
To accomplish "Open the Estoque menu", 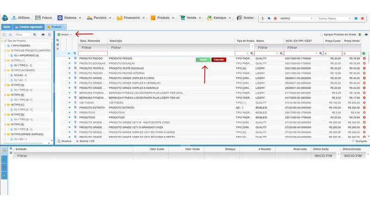I will point(219,18).
